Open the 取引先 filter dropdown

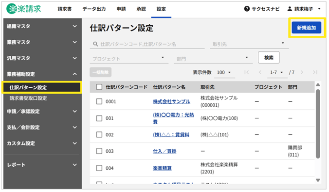(249, 44)
